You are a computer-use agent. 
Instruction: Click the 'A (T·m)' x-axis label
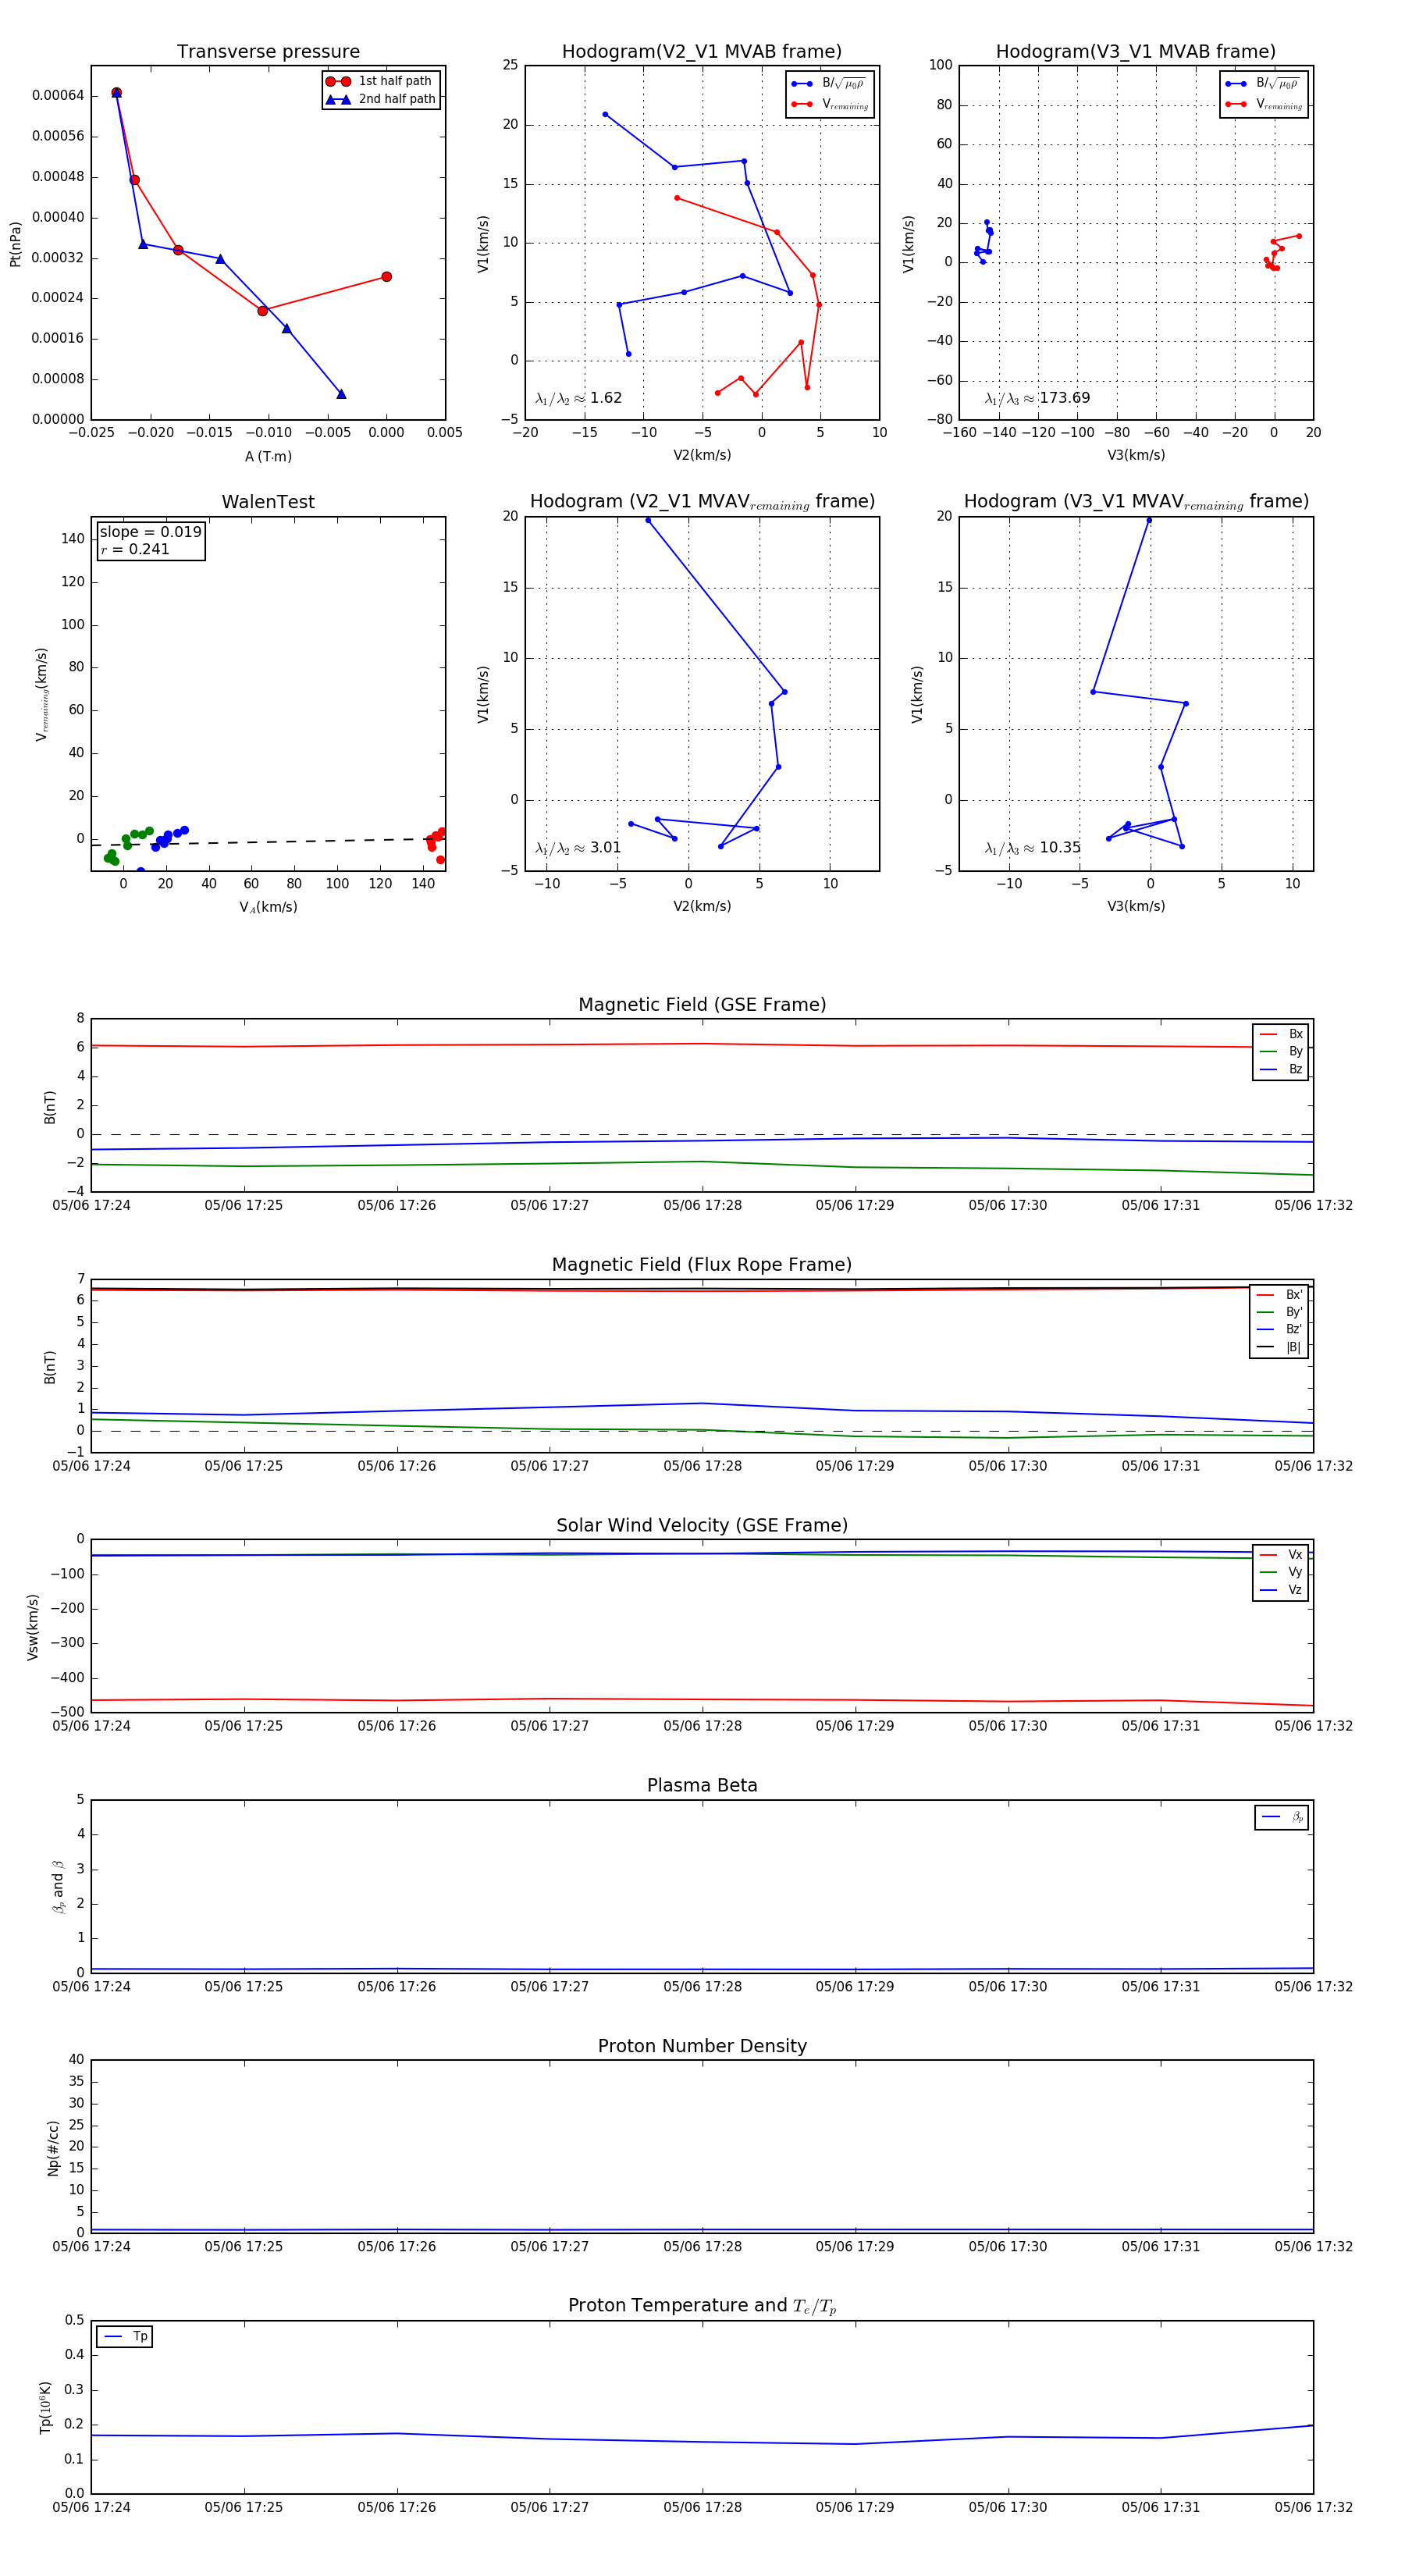[x=268, y=456]
